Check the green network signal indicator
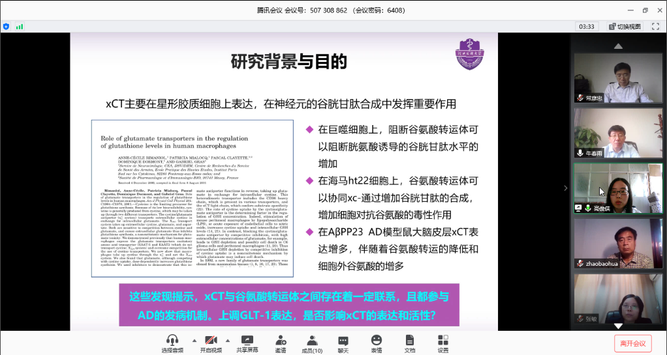Screen dimensions: 667x355 [20, 27]
